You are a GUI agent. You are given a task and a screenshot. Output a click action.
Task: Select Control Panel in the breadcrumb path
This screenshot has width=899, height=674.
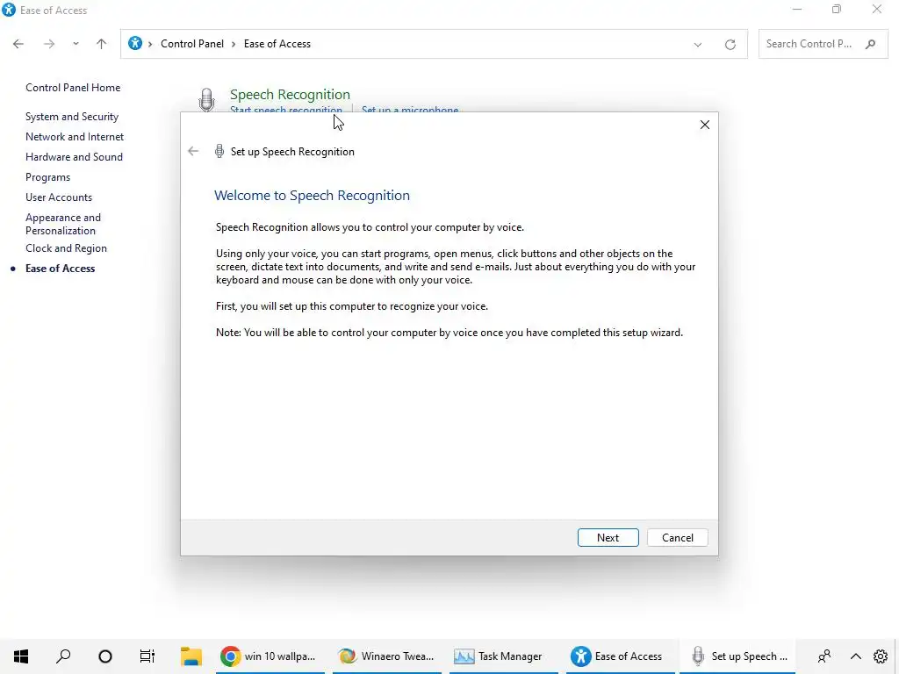(192, 44)
